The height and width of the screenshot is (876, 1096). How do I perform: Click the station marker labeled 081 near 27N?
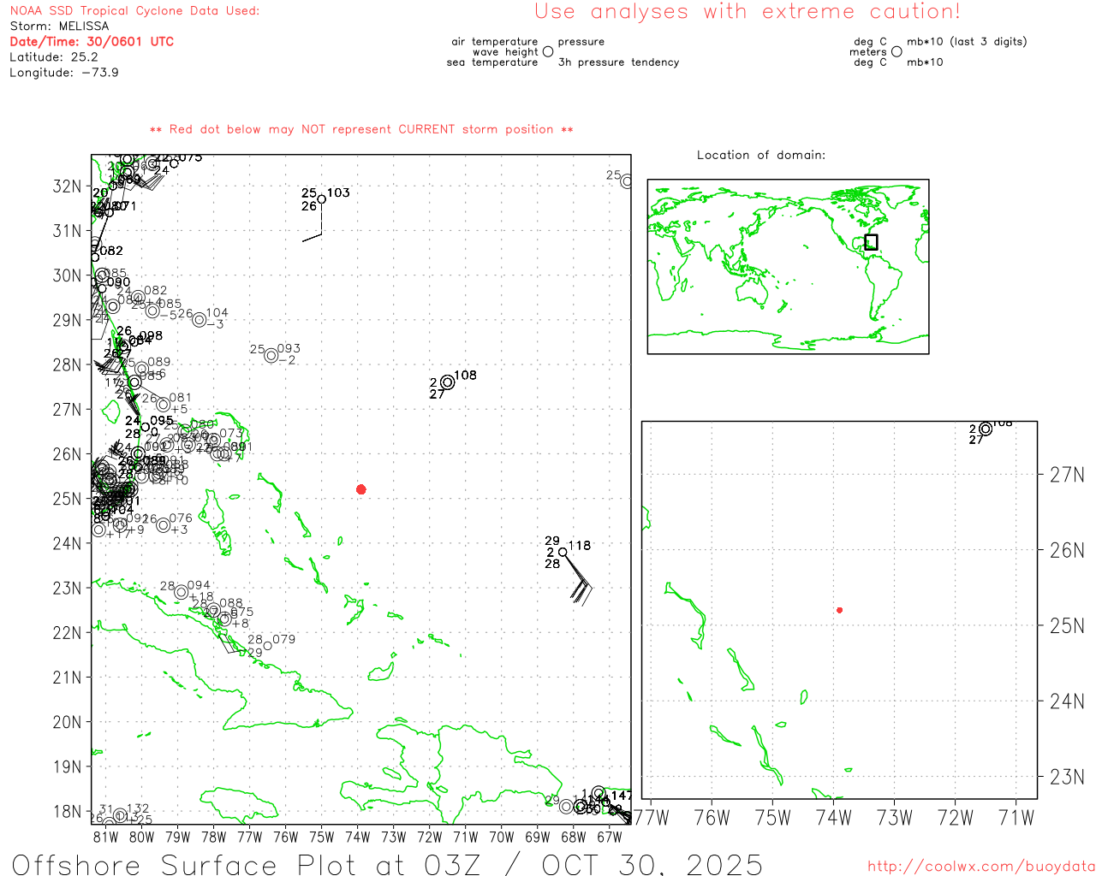[163, 405]
